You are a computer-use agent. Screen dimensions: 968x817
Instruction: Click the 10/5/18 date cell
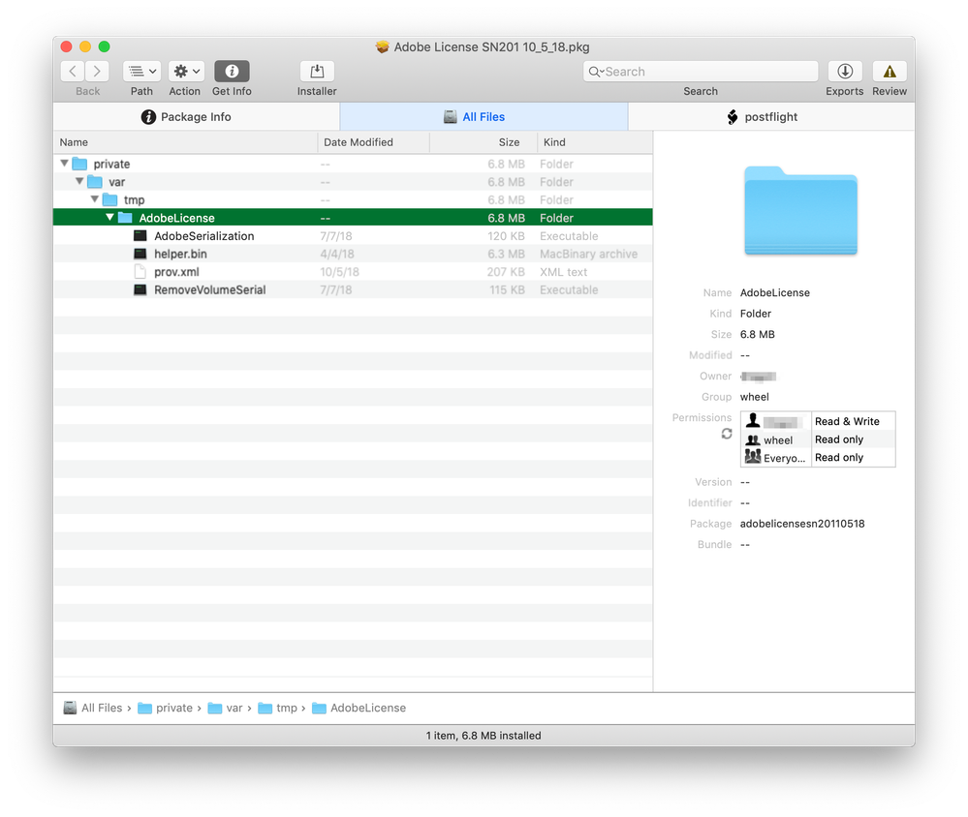click(x=339, y=271)
